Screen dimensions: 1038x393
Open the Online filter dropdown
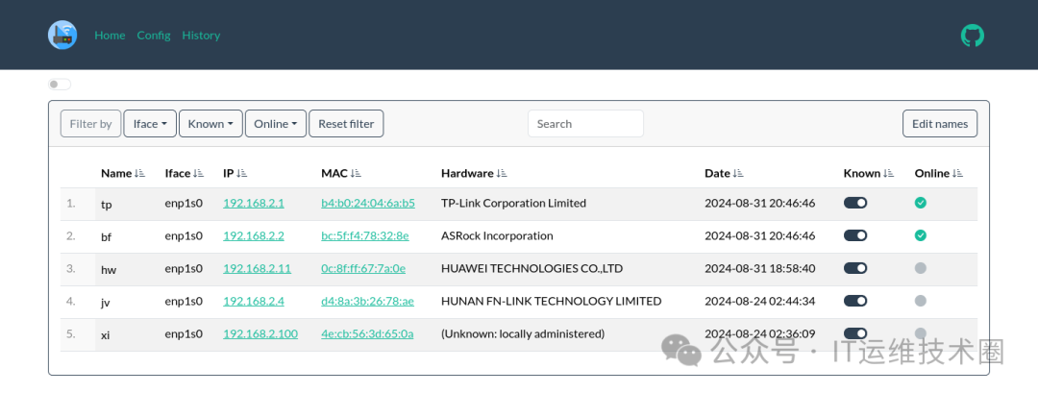pyautogui.click(x=276, y=124)
